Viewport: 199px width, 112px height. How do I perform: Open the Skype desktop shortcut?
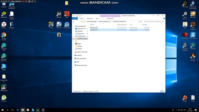pos(4,67)
